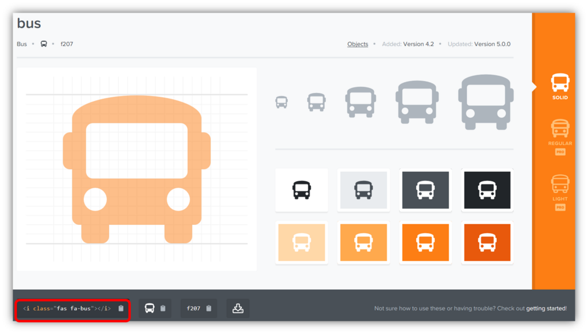Click the largest gray bus size preview
The height and width of the screenshot is (334, 588).
tap(486, 102)
